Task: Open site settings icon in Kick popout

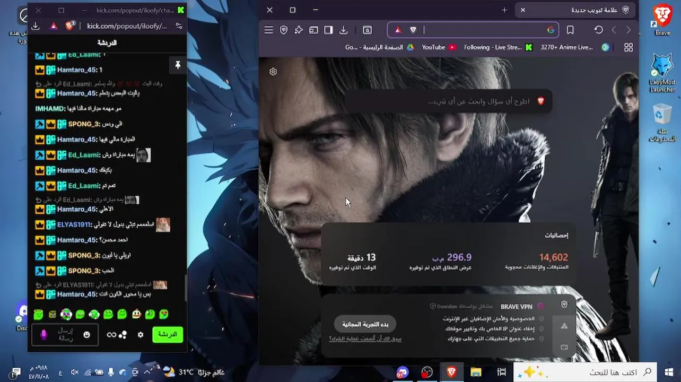Action: coord(178,25)
